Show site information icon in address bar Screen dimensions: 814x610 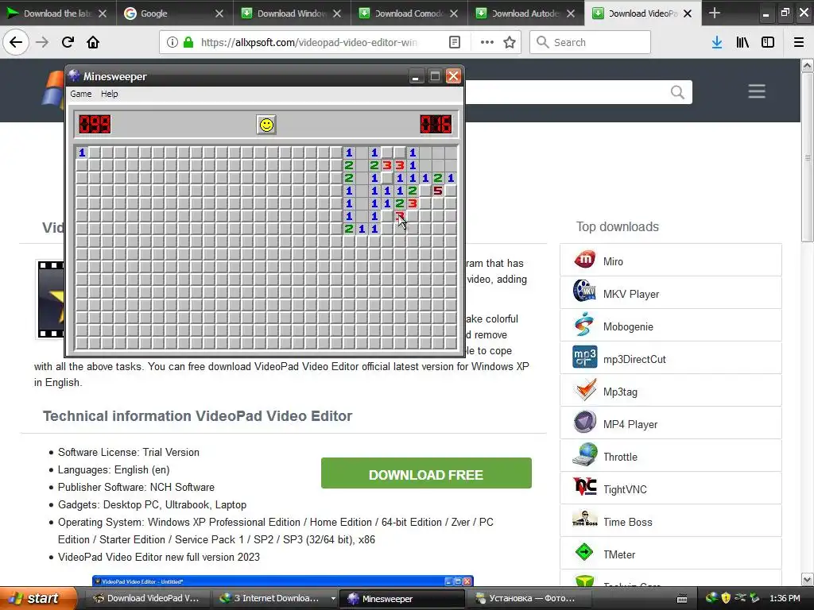[172, 42]
